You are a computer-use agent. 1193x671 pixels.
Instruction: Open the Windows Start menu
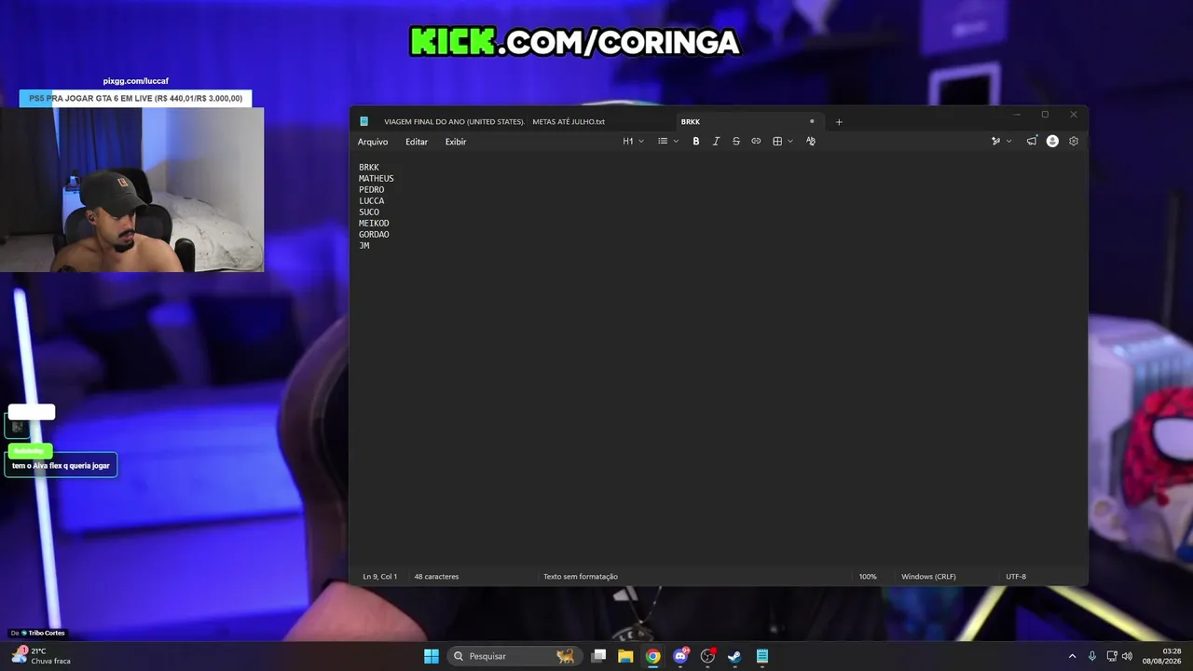432,656
